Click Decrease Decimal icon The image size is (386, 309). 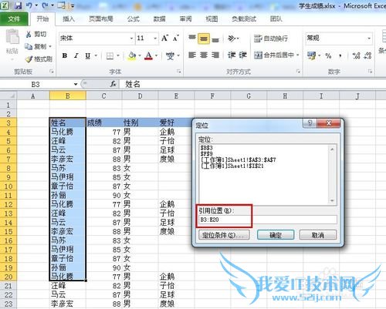pos(367,55)
